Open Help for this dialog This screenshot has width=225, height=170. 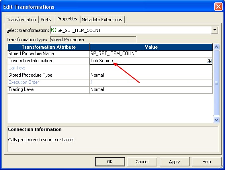point(207,162)
